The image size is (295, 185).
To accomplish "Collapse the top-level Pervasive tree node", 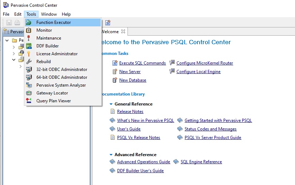I will coord(7,40).
